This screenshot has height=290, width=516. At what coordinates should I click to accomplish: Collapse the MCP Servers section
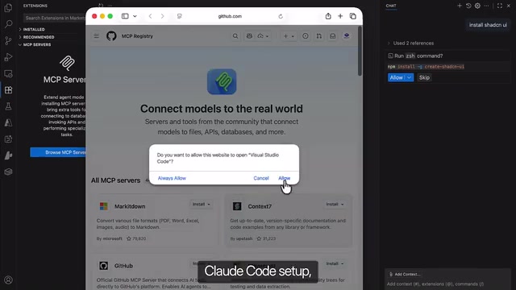tap(37, 45)
